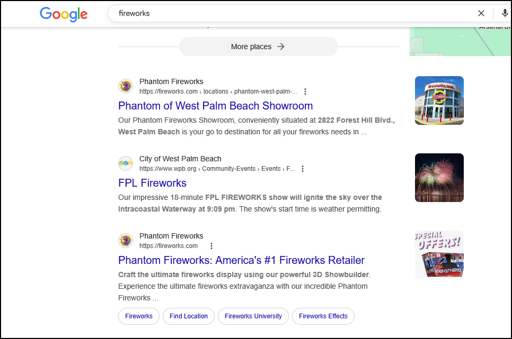Click inside the search field containing fireworks
Screen dimensions: 512x339
tap(292, 13)
